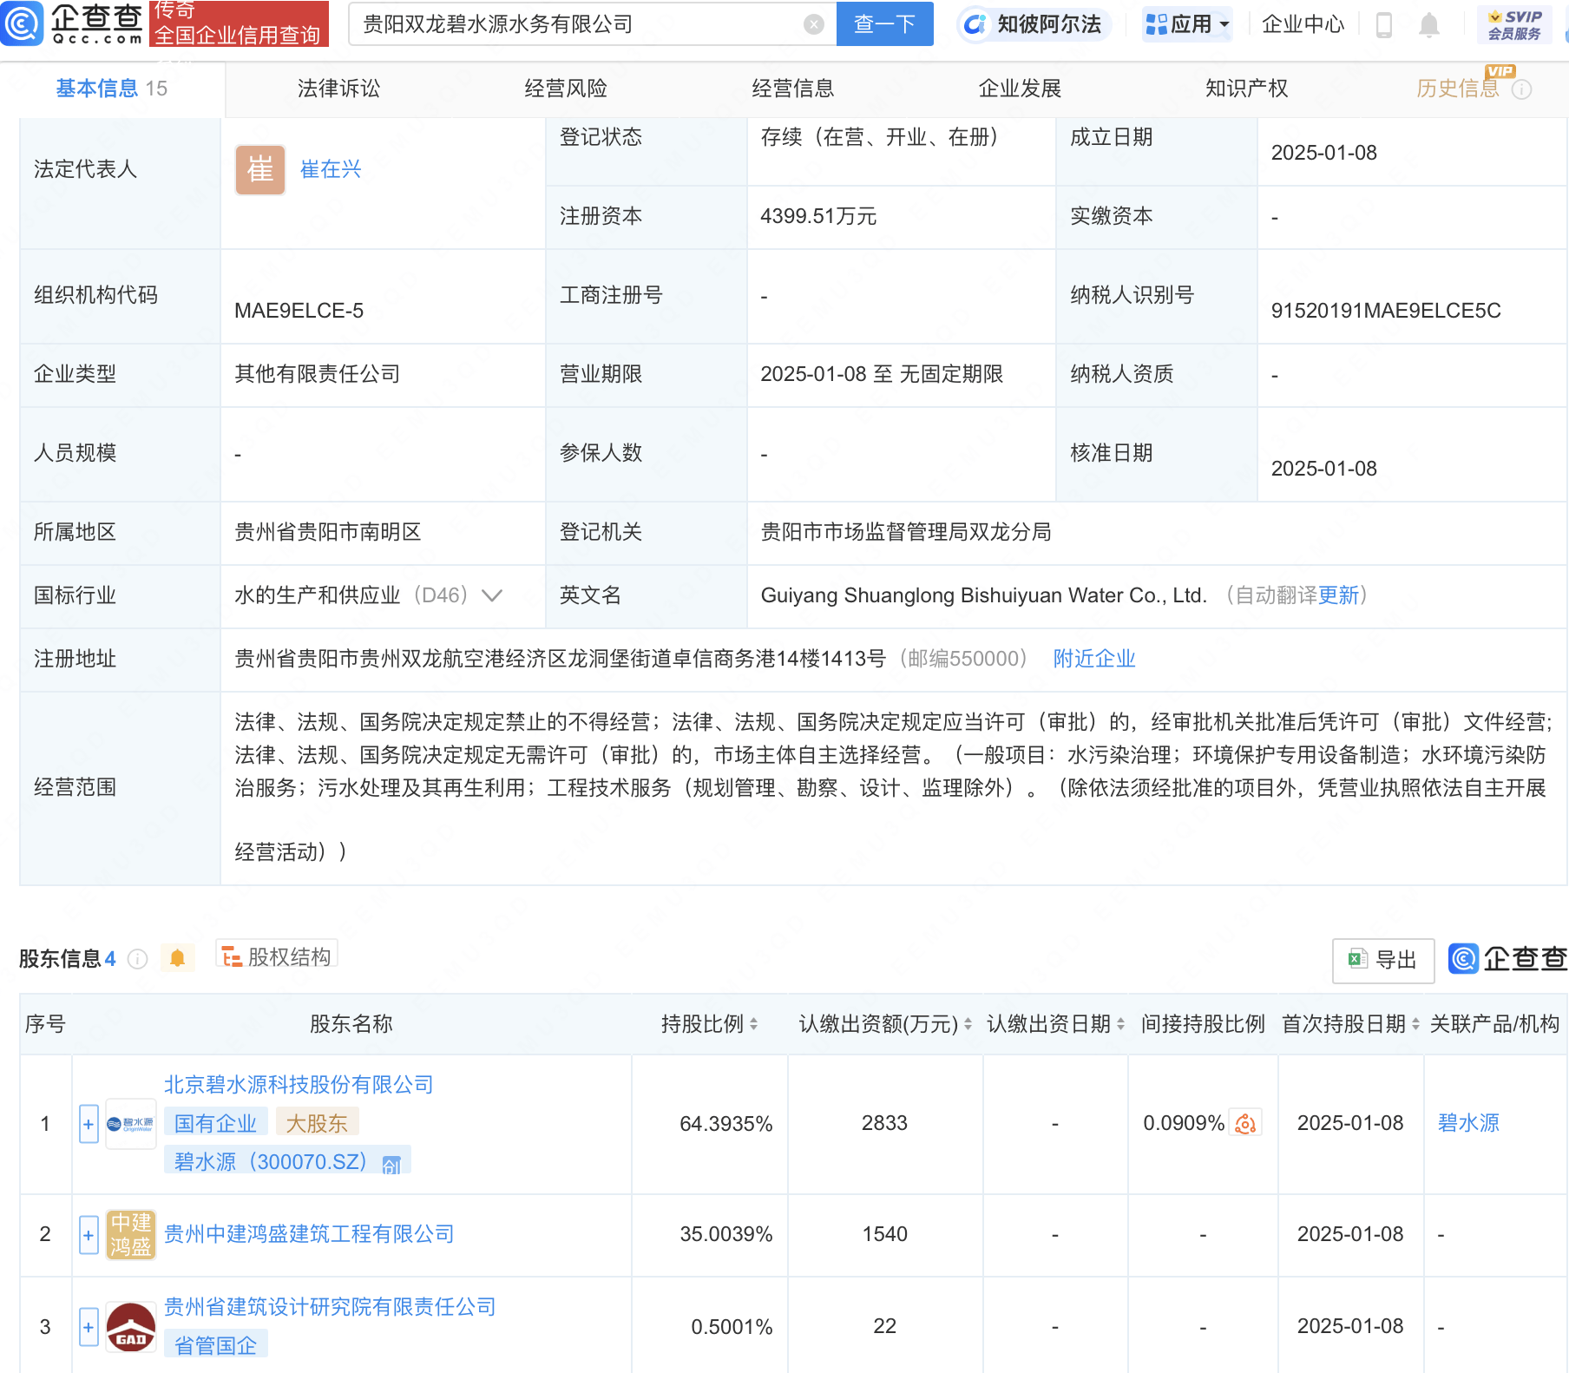Open 贵州省建筑设计研究院有限责任公司 shareholder link

tap(330, 1307)
